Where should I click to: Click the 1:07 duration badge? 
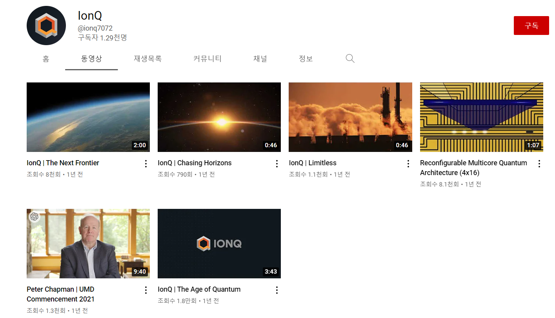[x=533, y=145]
